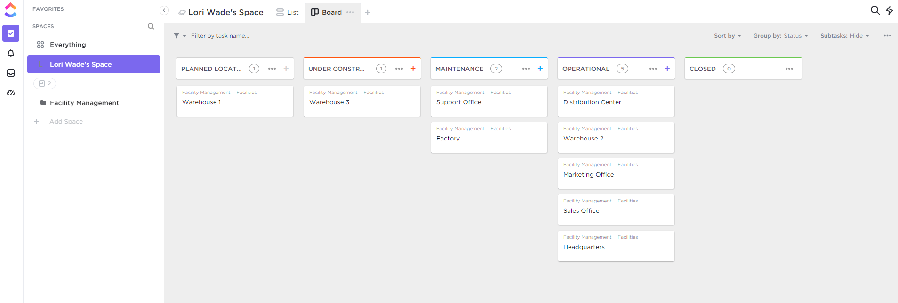Switch to the List view tab

click(x=288, y=12)
